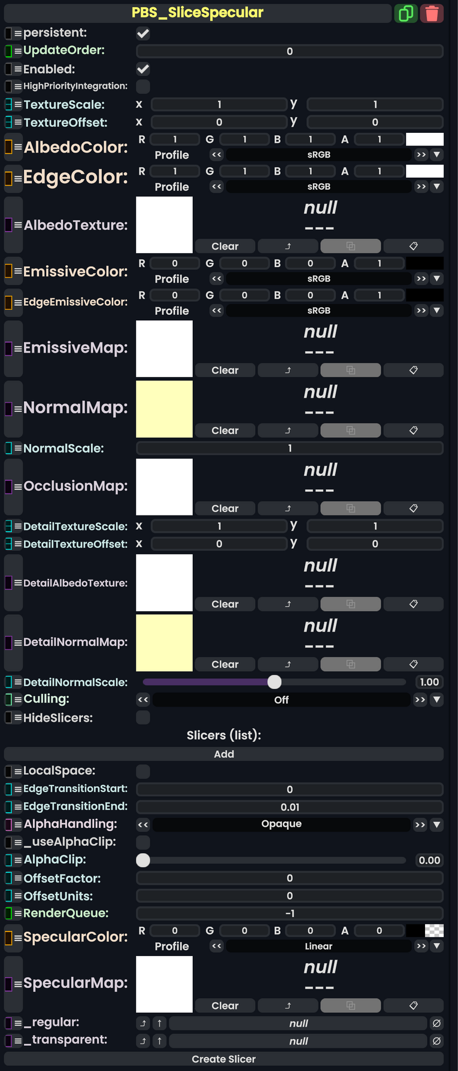458x1071 pixels.
Task: Click the tag icon in AlbedoTexture row
Action: coord(413,246)
